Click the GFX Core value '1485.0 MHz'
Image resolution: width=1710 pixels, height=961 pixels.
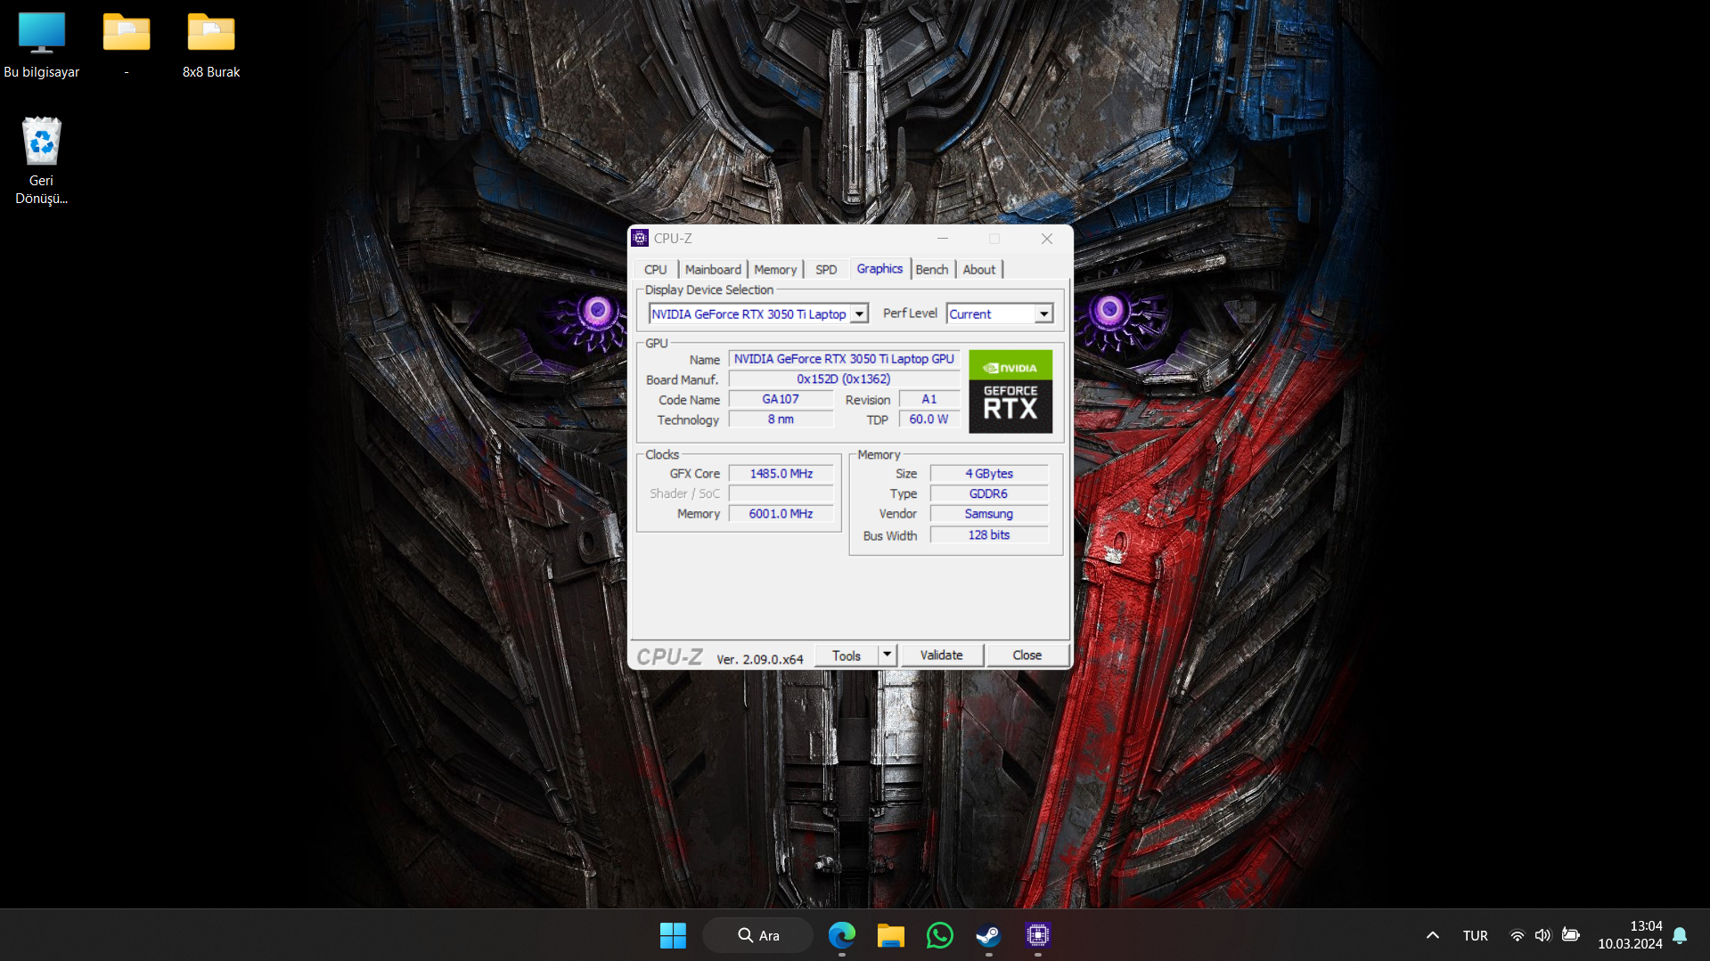click(x=781, y=474)
